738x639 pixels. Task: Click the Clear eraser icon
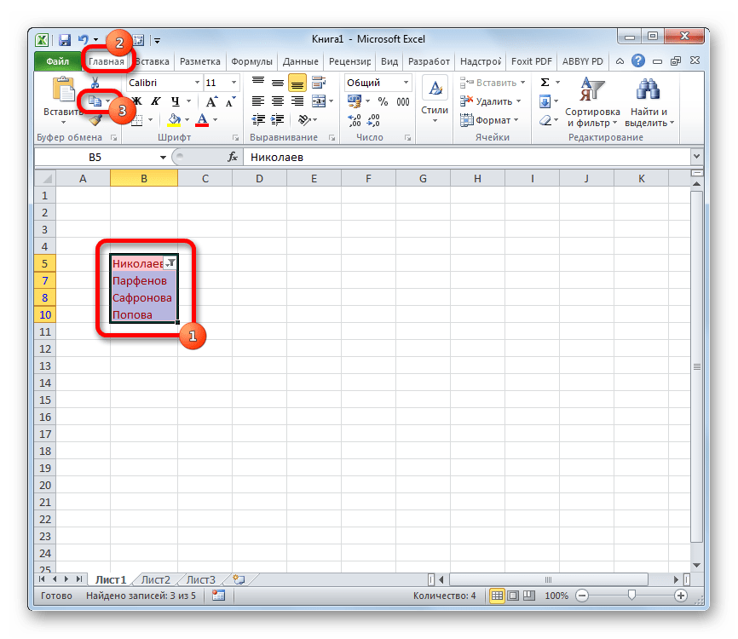coord(545,120)
